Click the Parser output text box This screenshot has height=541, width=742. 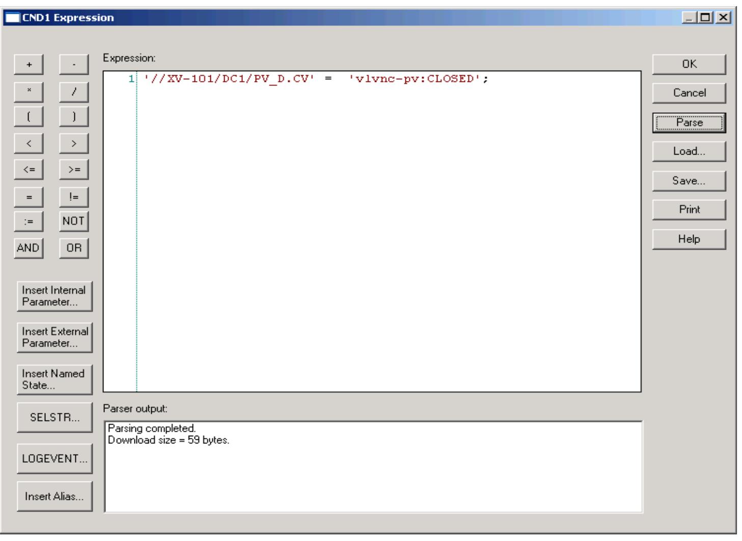coord(373,467)
